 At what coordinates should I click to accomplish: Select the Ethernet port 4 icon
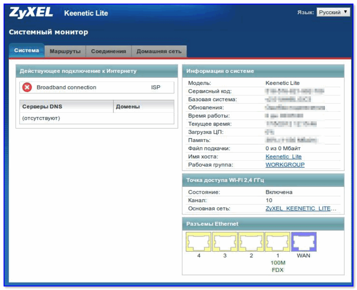(199, 242)
